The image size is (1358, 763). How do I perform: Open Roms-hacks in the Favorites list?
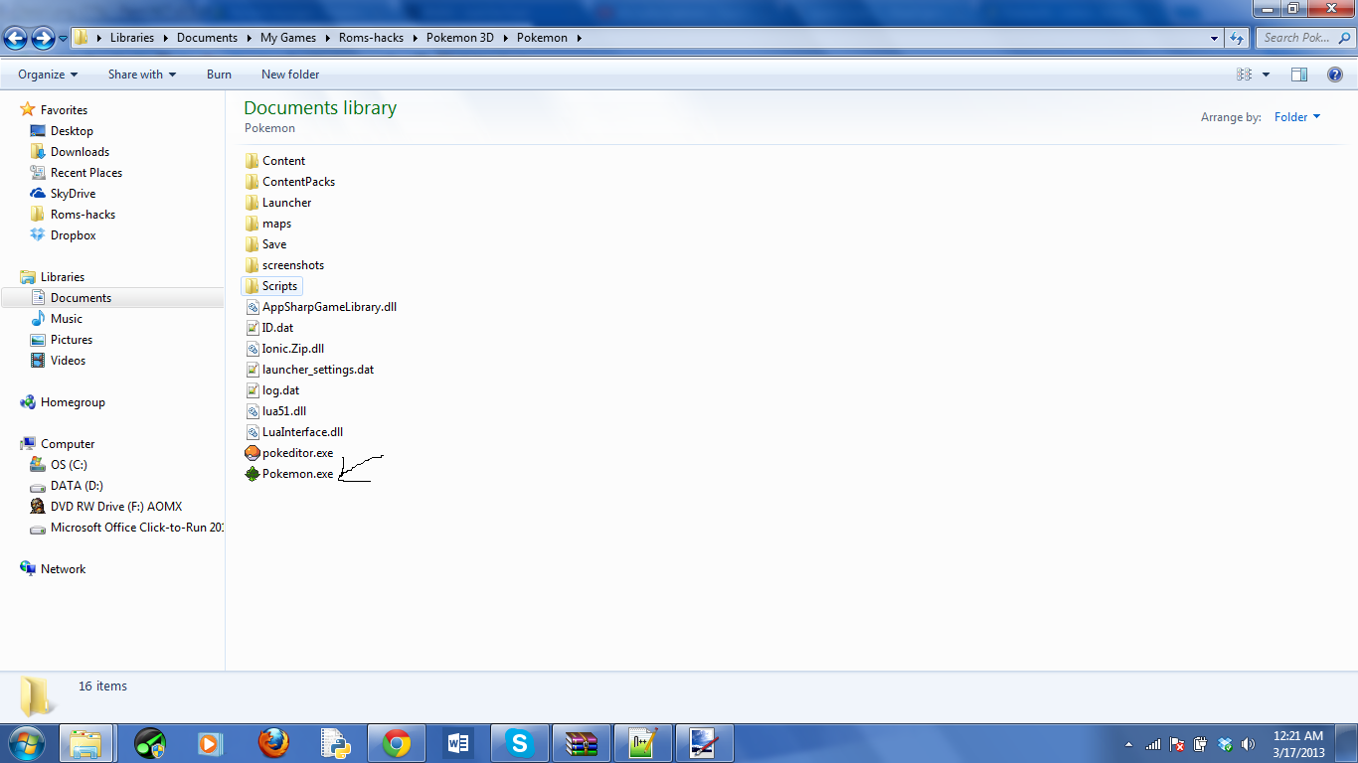73,215
